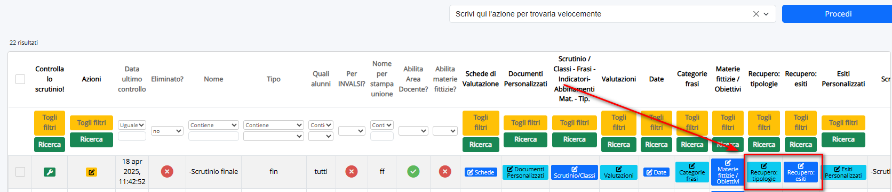
Task: Tick the checkbox for the Scrutinio finale row
Action: tap(20, 172)
